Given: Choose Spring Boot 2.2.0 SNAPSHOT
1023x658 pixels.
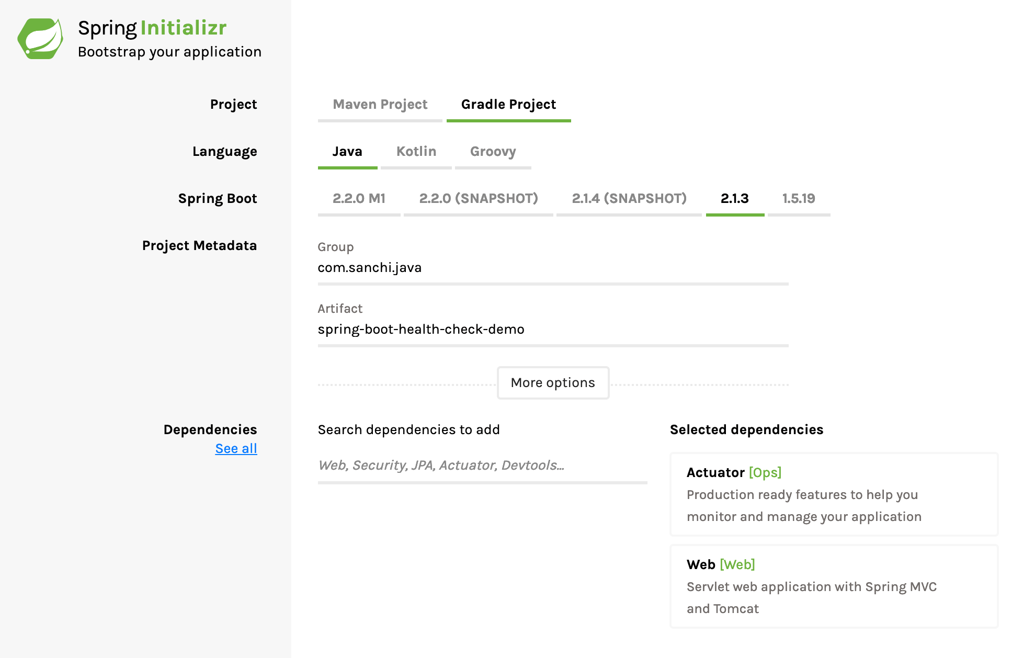Looking at the screenshot, I should 478,199.
